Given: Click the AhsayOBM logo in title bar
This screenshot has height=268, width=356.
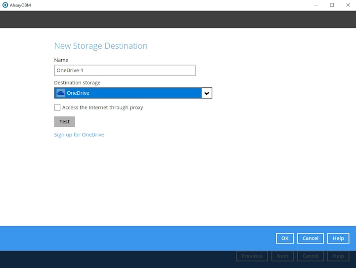Looking at the screenshot, I should [x=5, y=5].
